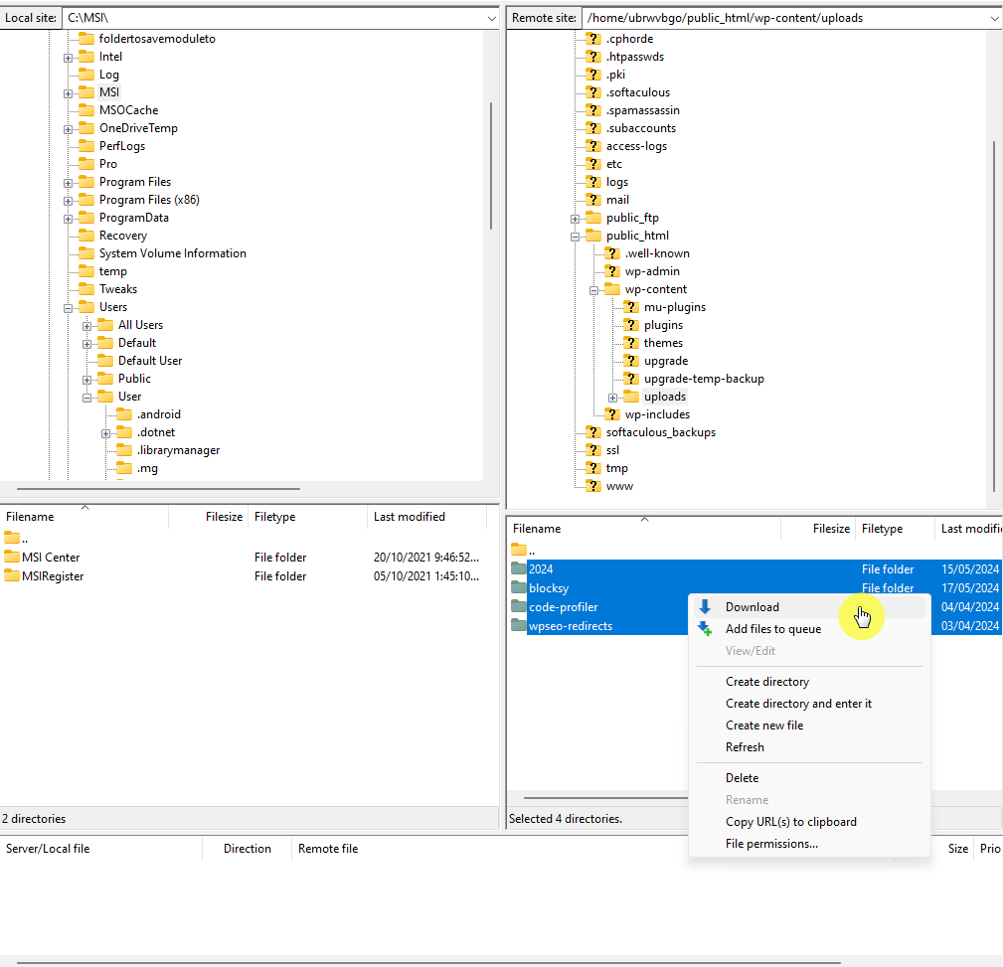Click the blocksy remote folder icon
Image resolution: width=1003 pixels, height=967 pixels.
[519, 587]
